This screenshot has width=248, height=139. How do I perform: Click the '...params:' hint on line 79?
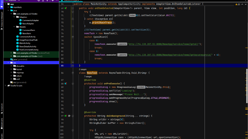click(x=122, y=44)
